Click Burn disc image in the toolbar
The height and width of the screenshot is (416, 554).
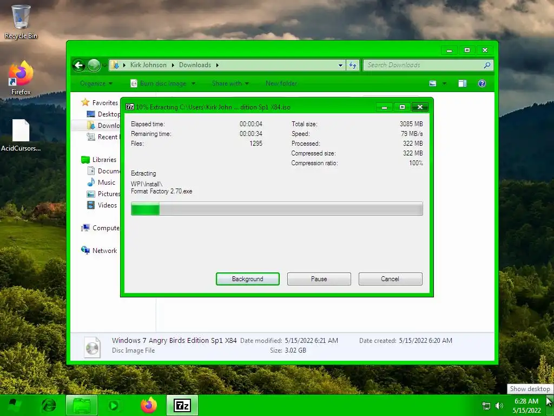pos(159,83)
